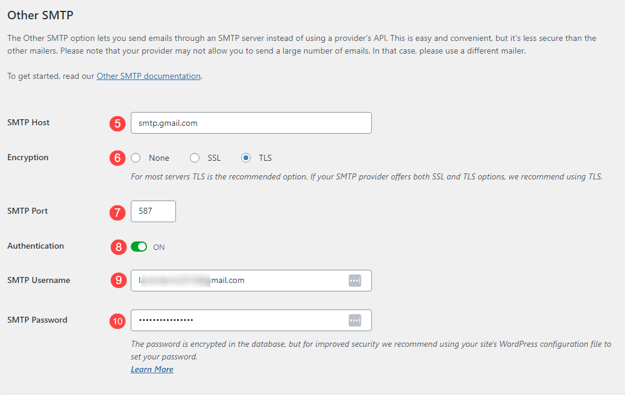The width and height of the screenshot is (625, 395).
Task: Click into the SMTP Host field
Action: click(251, 123)
